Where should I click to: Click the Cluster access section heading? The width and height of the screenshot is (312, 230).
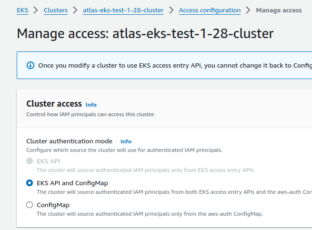(x=53, y=104)
